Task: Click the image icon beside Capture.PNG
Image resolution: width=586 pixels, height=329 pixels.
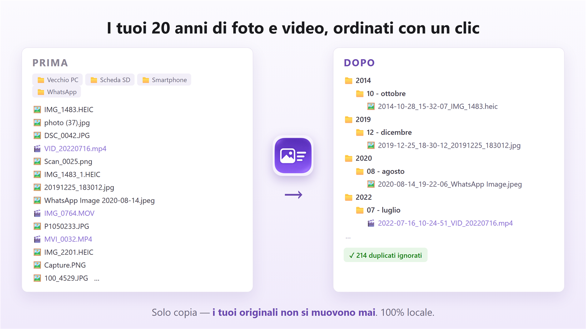Action: pyautogui.click(x=37, y=265)
